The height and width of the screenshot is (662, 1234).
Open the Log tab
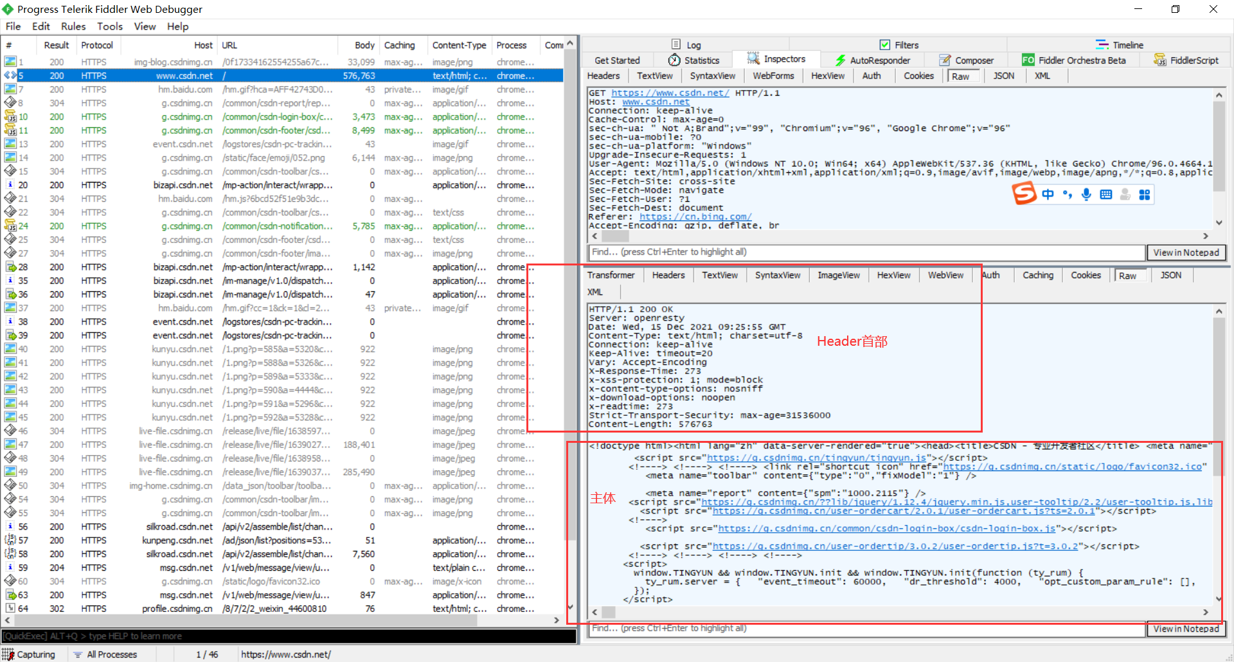[x=686, y=45]
